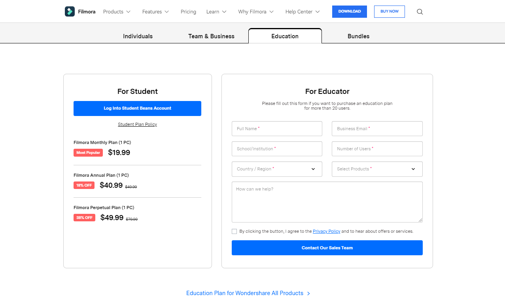Go to the Bundles tab
The width and height of the screenshot is (505, 303).
coord(358,36)
